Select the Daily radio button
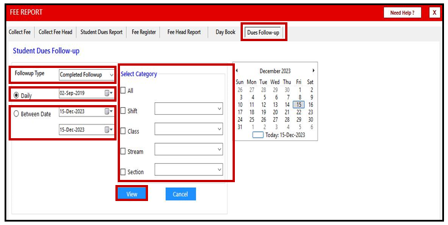Viewport: 448px width, 225px height. point(16,95)
